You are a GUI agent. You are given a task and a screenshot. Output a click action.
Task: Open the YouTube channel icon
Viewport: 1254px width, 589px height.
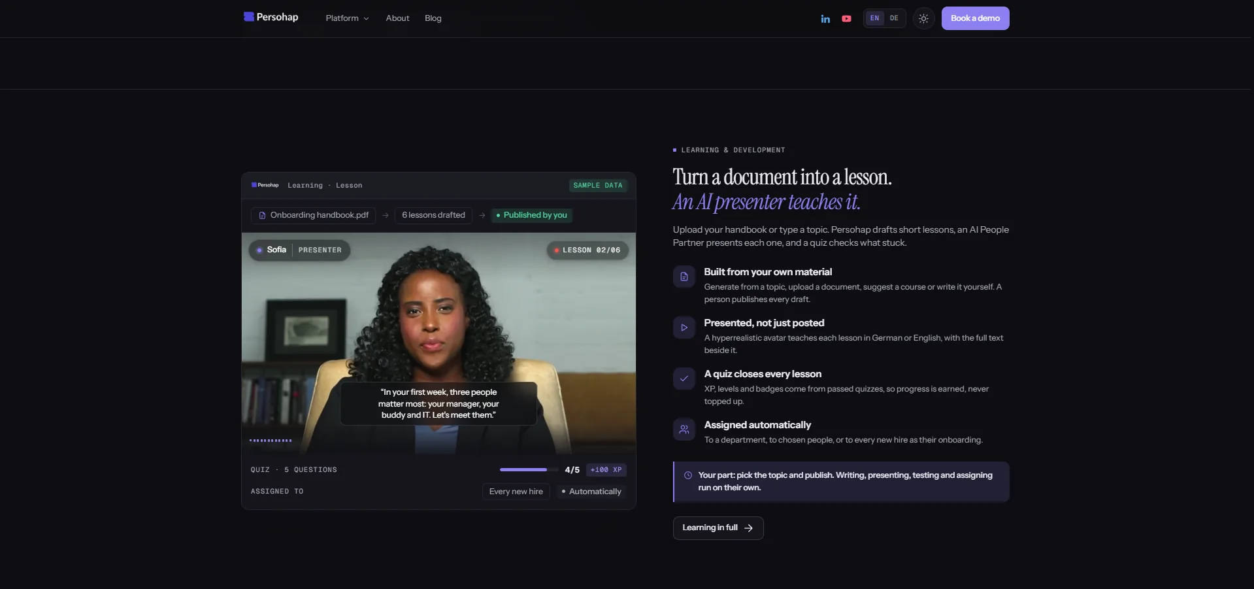(846, 19)
